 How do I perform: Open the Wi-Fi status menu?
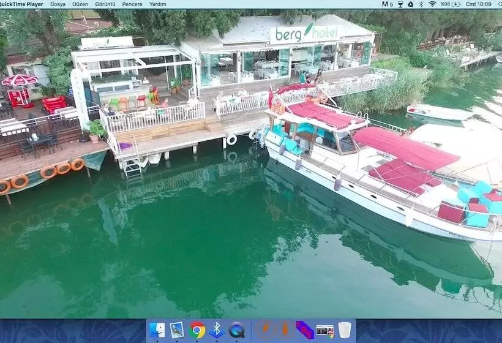click(x=432, y=4)
